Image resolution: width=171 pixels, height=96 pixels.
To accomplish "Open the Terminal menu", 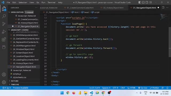I will point(51,2).
